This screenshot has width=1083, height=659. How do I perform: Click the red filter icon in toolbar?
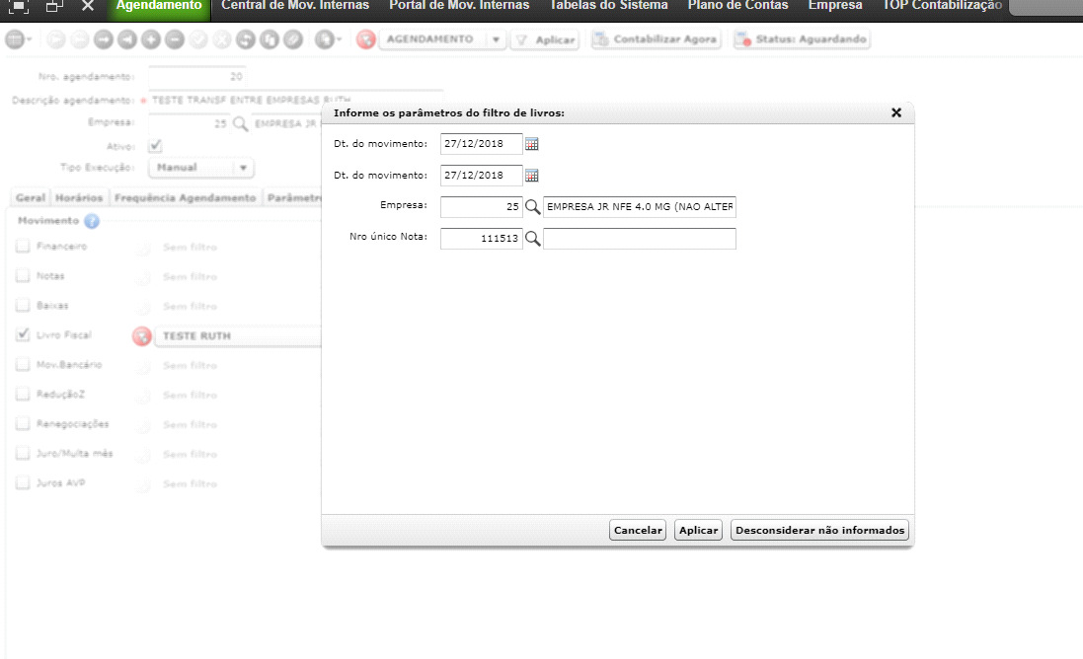click(366, 40)
